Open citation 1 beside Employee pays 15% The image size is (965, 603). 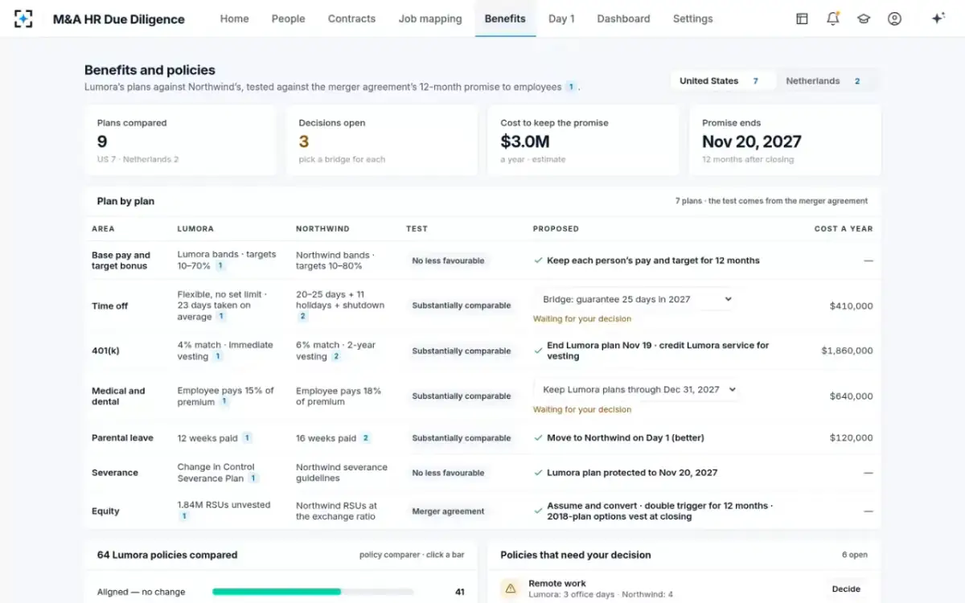tap(224, 402)
